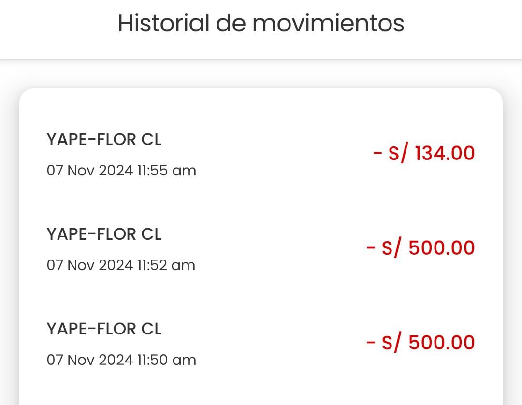This screenshot has height=405, width=522.
Task: Click the minus sign before S/ 134.00
Action: click(377, 154)
